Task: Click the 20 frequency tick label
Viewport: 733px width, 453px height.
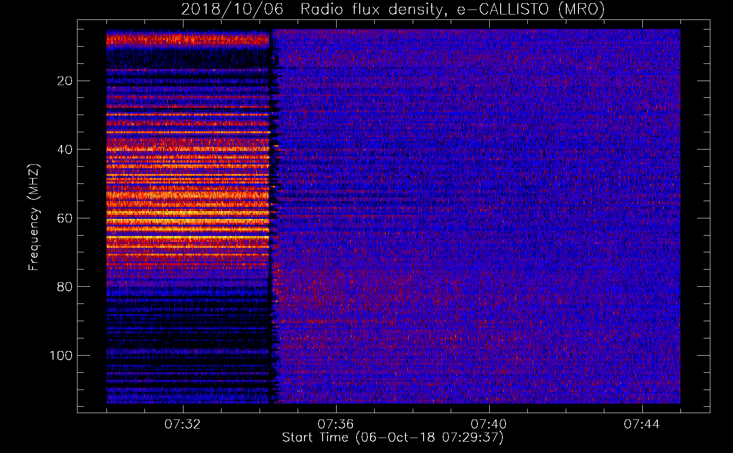Action: click(65, 81)
